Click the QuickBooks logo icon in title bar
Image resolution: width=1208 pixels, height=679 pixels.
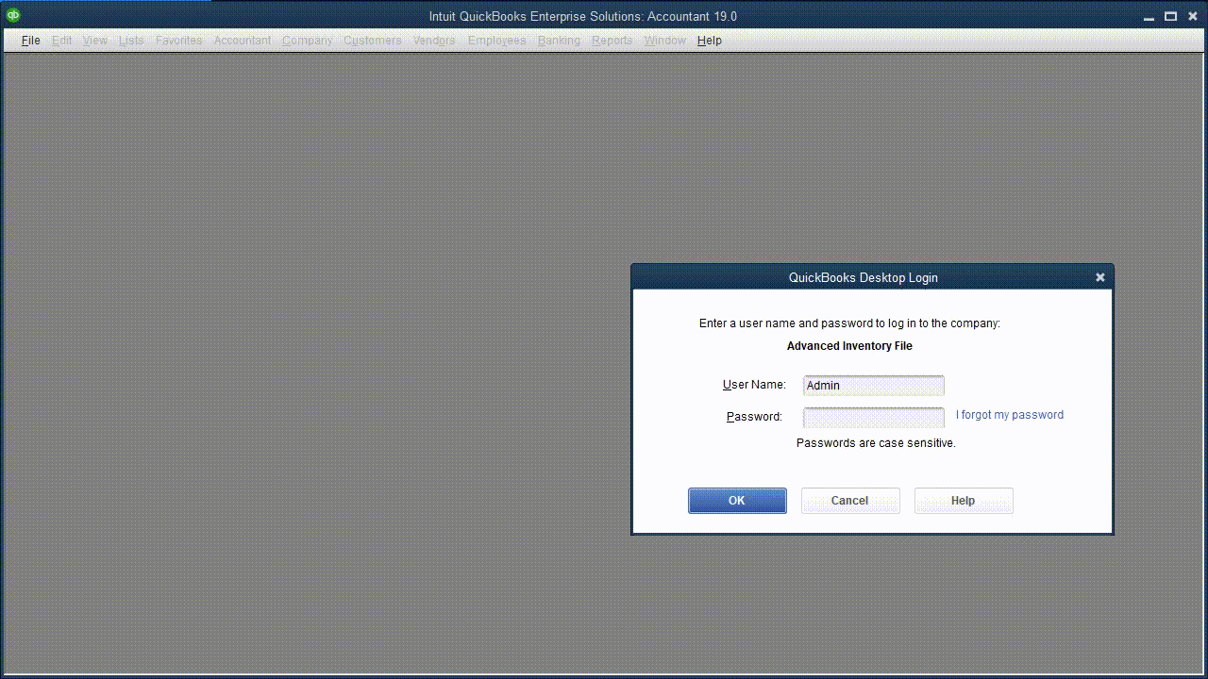pyautogui.click(x=12, y=14)
